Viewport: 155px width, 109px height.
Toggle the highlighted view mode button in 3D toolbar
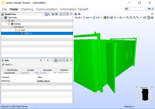click(x=149, y=18)
